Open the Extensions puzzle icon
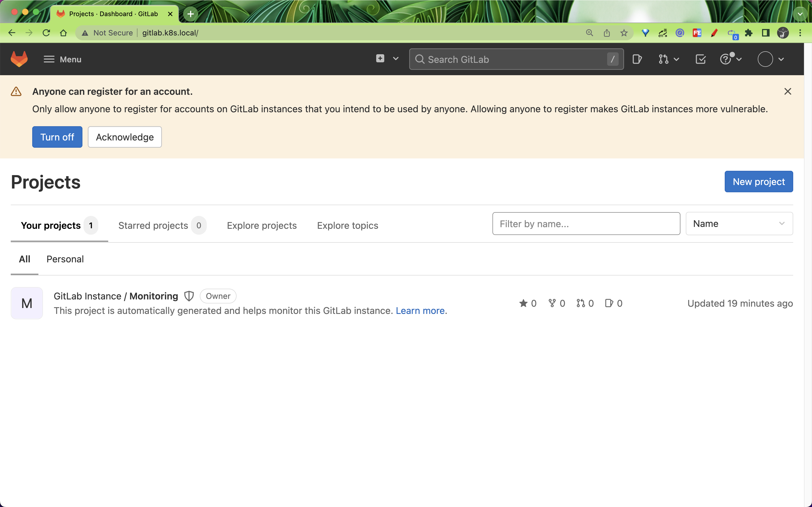The height and width of the screenshot is (507, 812). [749, 33]
